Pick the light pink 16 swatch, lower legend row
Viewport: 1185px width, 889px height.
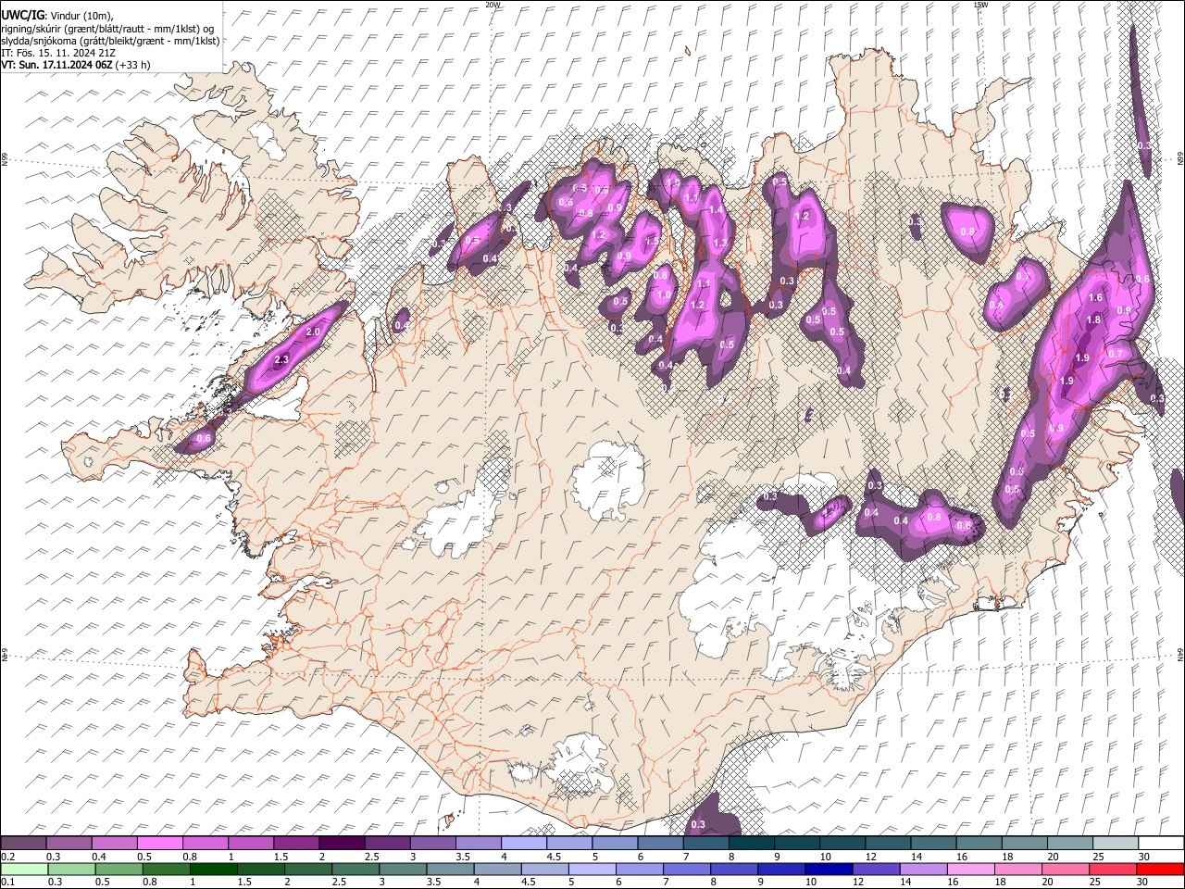tap(970, 869)
